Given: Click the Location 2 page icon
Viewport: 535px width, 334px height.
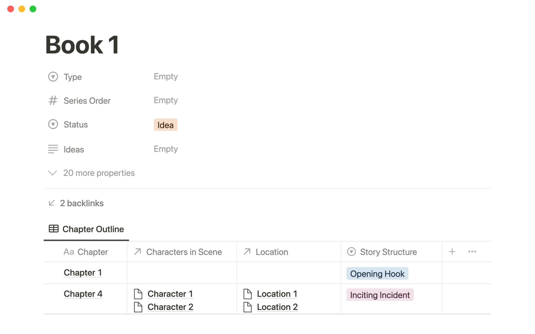Looking at the screenshot, I should (x=247, y=307).
